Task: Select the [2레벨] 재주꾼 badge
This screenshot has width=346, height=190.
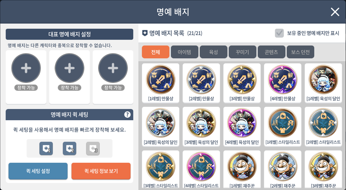Action: (283, 170)
